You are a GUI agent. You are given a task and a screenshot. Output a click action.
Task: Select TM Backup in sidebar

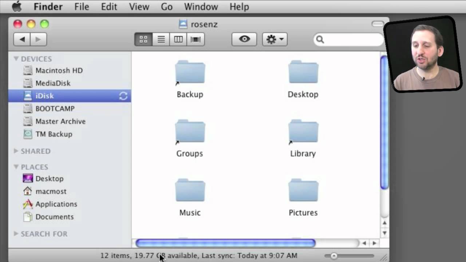[70, 134]
